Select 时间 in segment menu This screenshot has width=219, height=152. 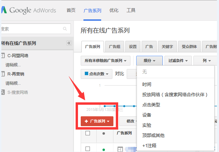175,84
